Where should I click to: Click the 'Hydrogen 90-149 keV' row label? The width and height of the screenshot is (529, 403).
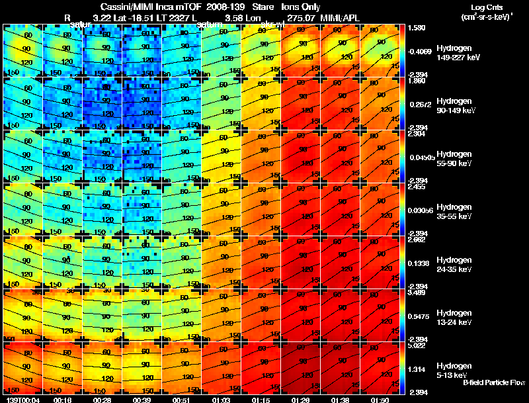pos(456,106)
